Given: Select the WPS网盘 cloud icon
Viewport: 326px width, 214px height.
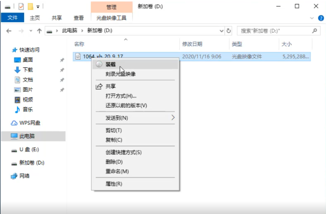Looking at the screenshot, I should tap(14, 123).
